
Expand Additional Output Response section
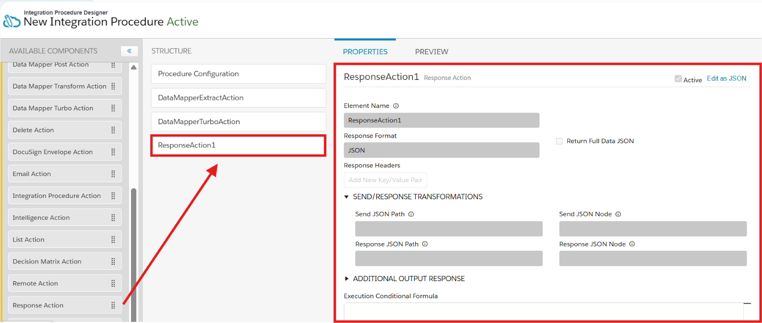pyautogui.click(x=347, y=279)
